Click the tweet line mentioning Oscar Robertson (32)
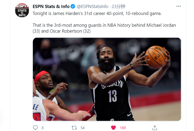This screenshot has width=194, height=131. (62, 31)
